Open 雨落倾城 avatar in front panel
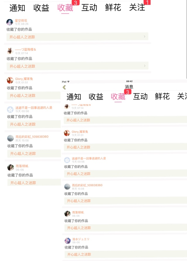This screenshot has height=261, width=187. pos(67,213)
